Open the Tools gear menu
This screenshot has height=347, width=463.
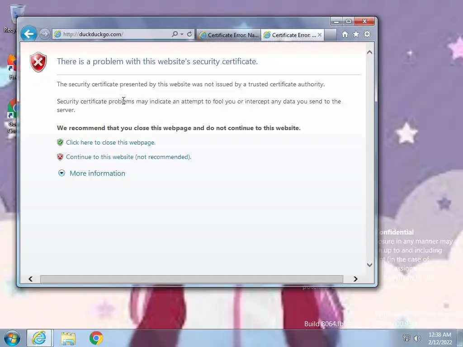tap(367, 34)
